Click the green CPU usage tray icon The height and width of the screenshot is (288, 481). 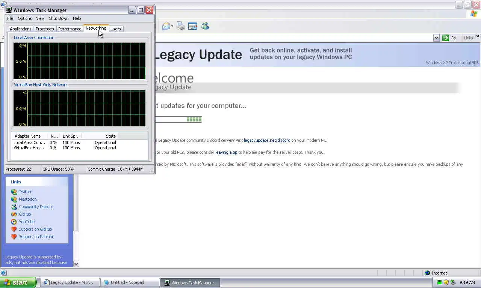439,282
